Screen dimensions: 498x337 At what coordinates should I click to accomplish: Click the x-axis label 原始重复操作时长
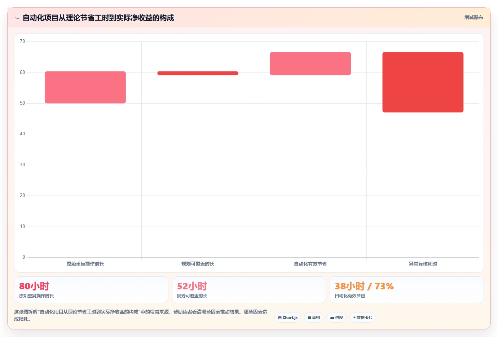pos(85,264)
